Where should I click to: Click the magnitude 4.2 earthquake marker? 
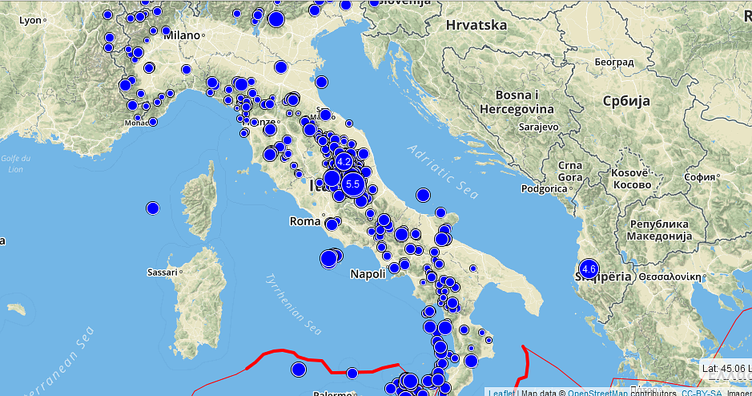[344, 161]
